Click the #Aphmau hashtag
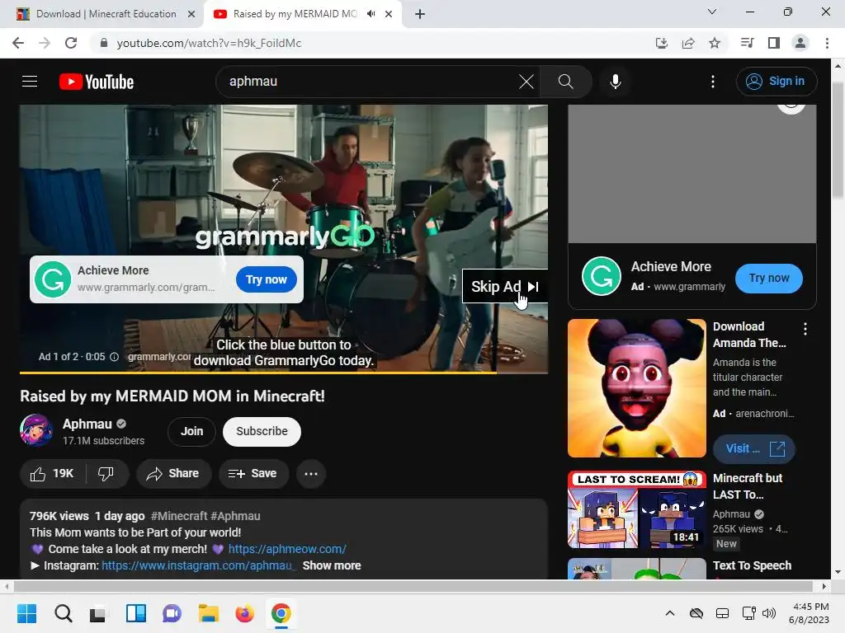845x633 pixels. pyautogui.click(x=235, y=516)
